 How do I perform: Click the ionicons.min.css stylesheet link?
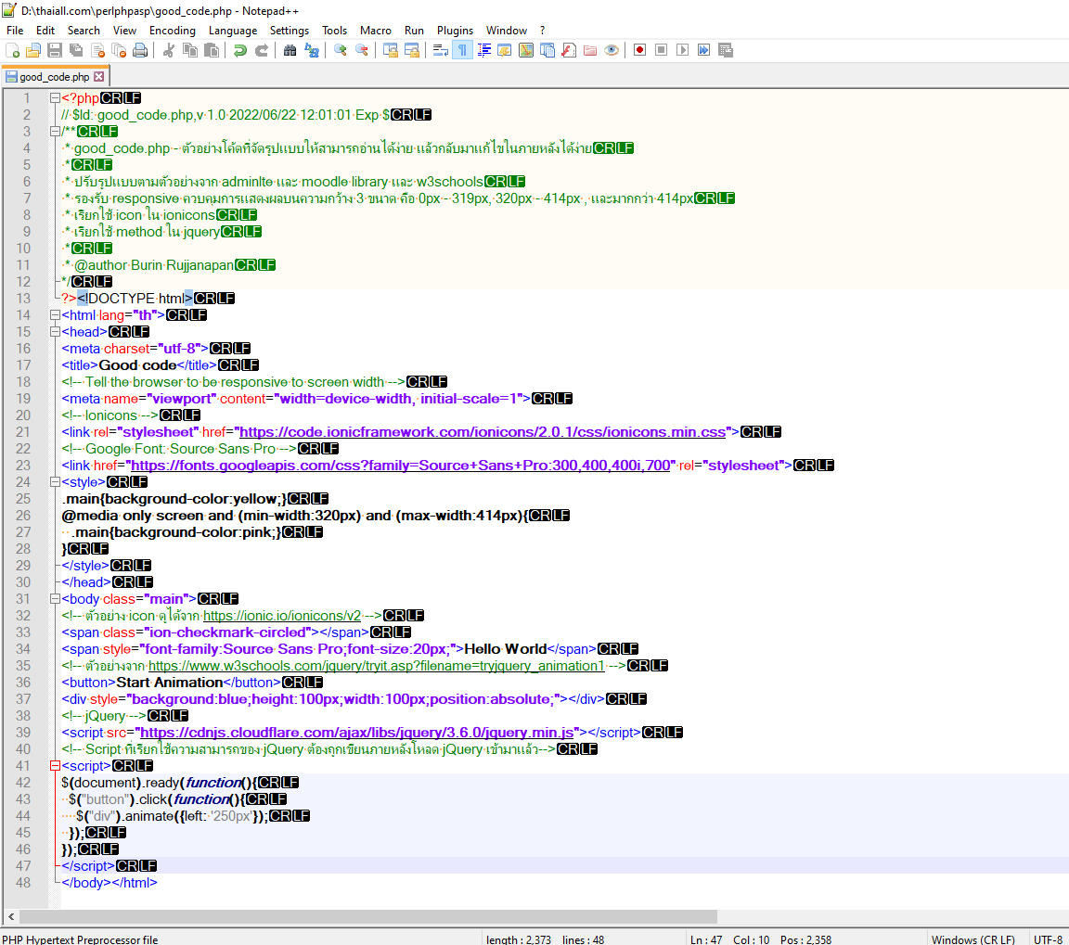[x=482, y=432]
